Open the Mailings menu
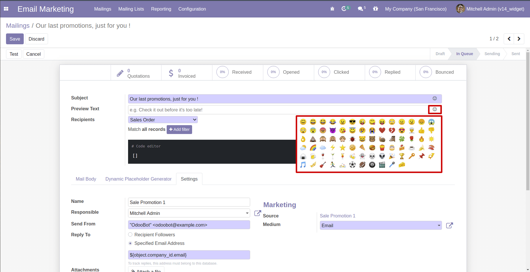This screenshot has width=530, height=272. (x=103, y=9)
